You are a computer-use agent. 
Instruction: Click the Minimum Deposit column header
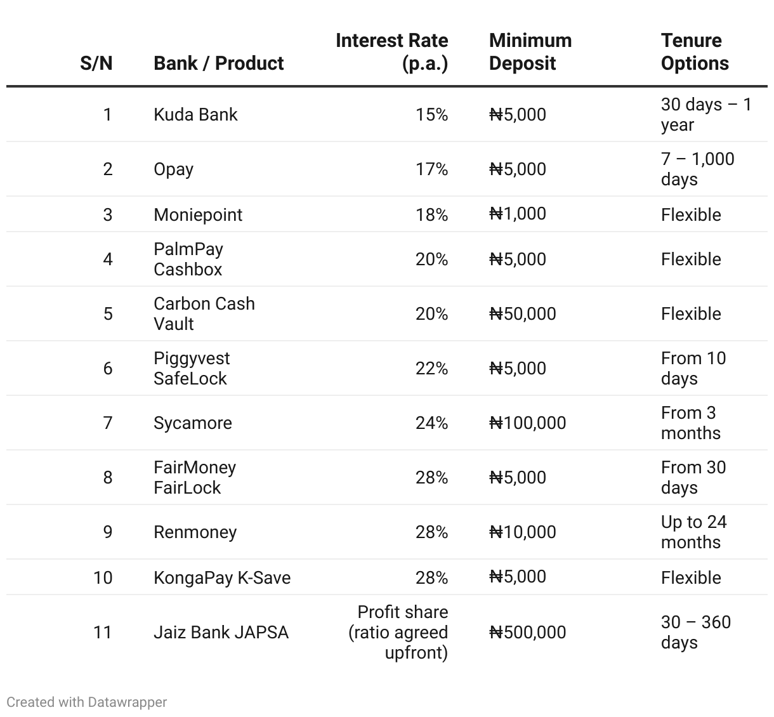[x=530, y=51]
